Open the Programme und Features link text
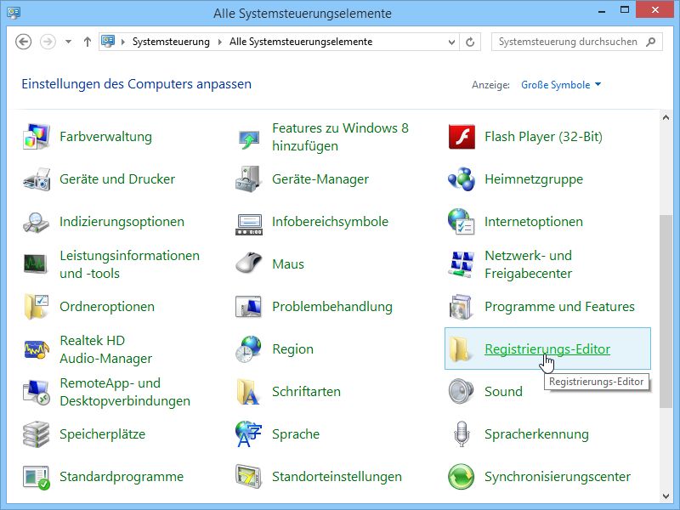Viewport: 680px width, 510px height. 559,307
